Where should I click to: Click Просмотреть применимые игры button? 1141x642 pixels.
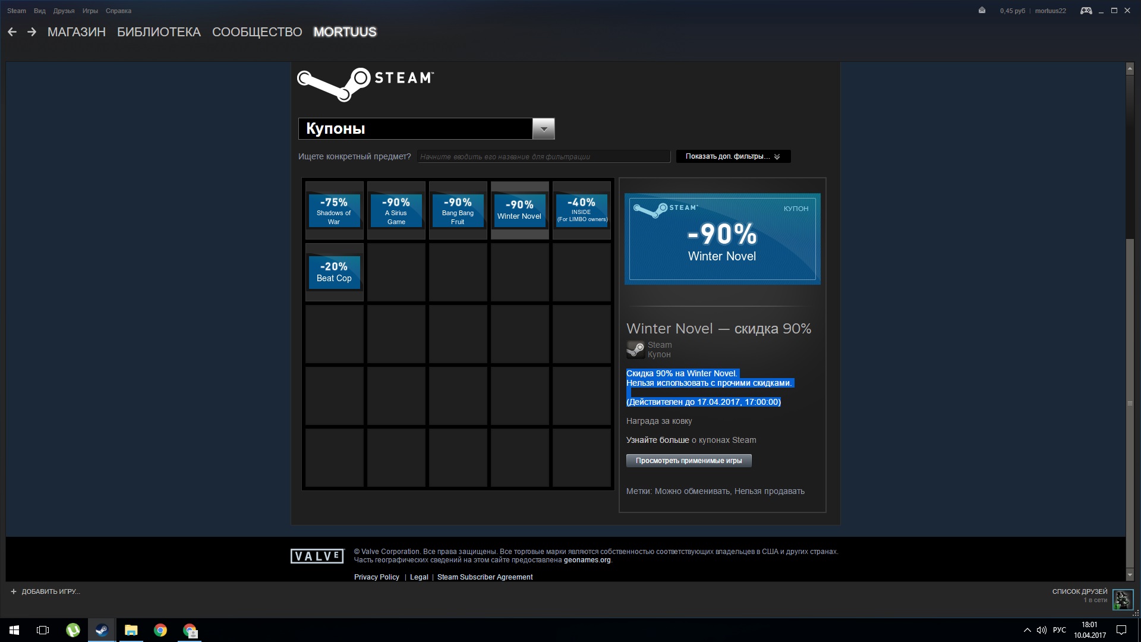pos(689,461)
